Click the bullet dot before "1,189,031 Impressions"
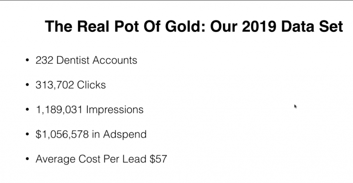This screenshot has width=353, height=183. coord(27,110)
